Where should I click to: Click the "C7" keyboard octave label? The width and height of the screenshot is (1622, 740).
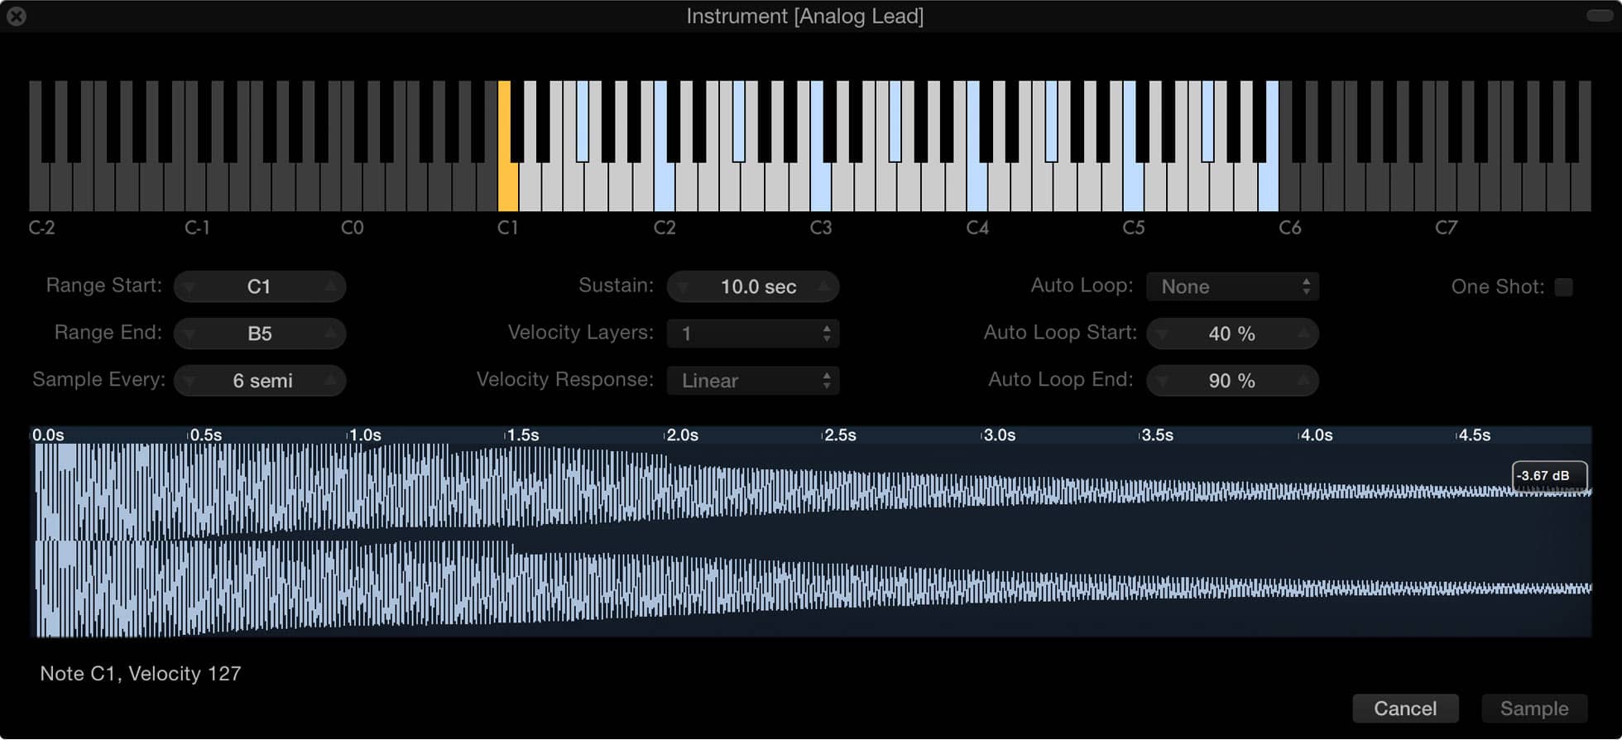(x=1447, y=228)
